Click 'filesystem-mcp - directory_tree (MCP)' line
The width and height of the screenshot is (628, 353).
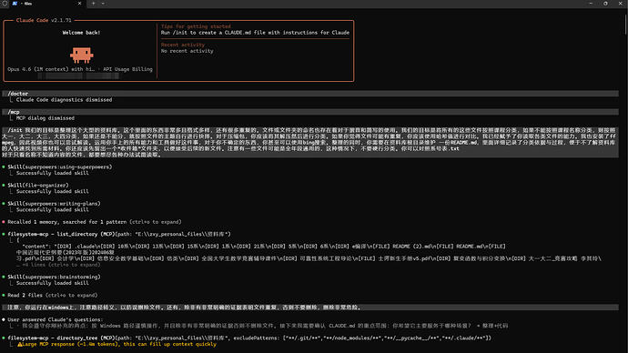click(249, 338)
